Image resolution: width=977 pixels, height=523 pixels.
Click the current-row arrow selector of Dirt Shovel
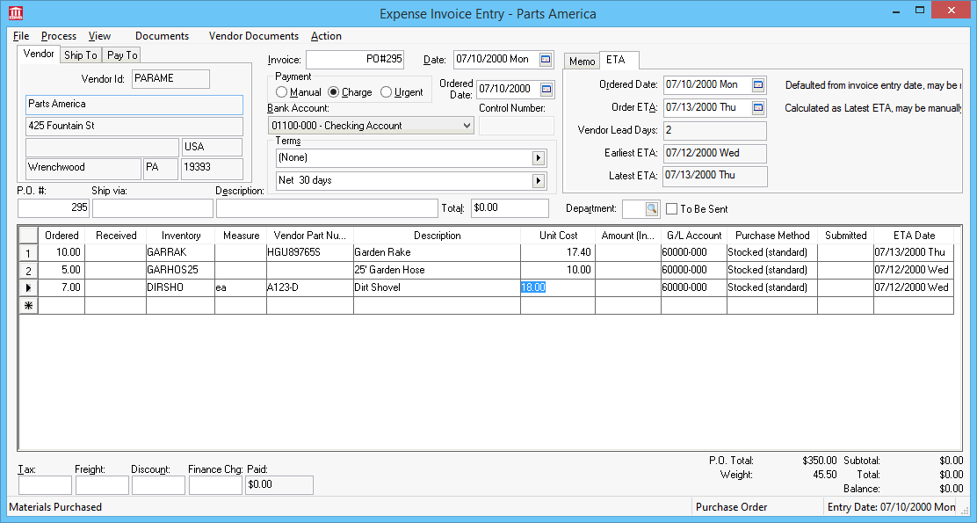[x=29, y=288]
